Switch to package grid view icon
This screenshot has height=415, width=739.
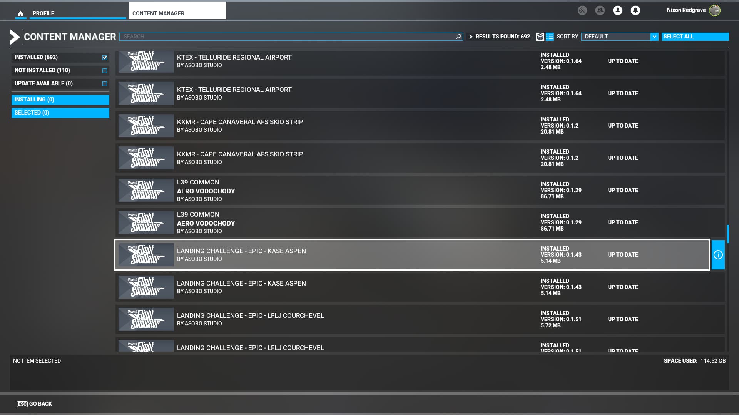(540, 37)
